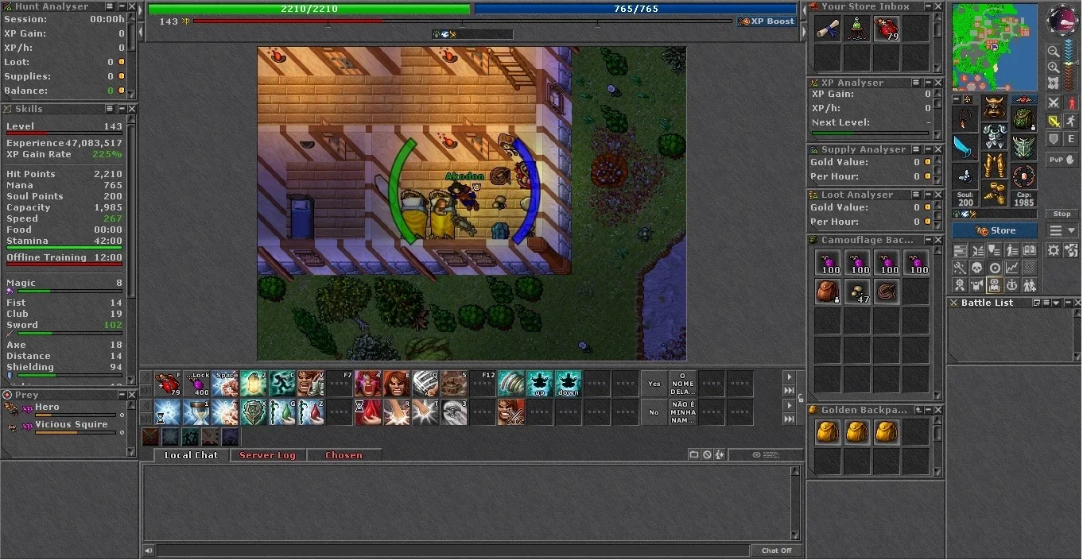This screenshot has height=560, width=1083.
Task: Open the Chosen chat tab
Action: 344,455
